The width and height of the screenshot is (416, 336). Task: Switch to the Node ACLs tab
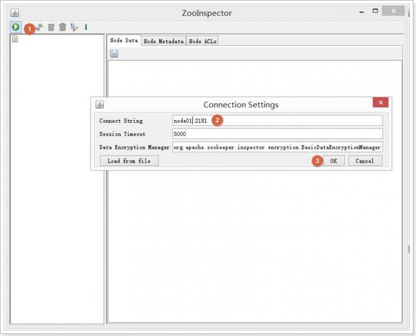pyautogui.click(x=202, y=41)
